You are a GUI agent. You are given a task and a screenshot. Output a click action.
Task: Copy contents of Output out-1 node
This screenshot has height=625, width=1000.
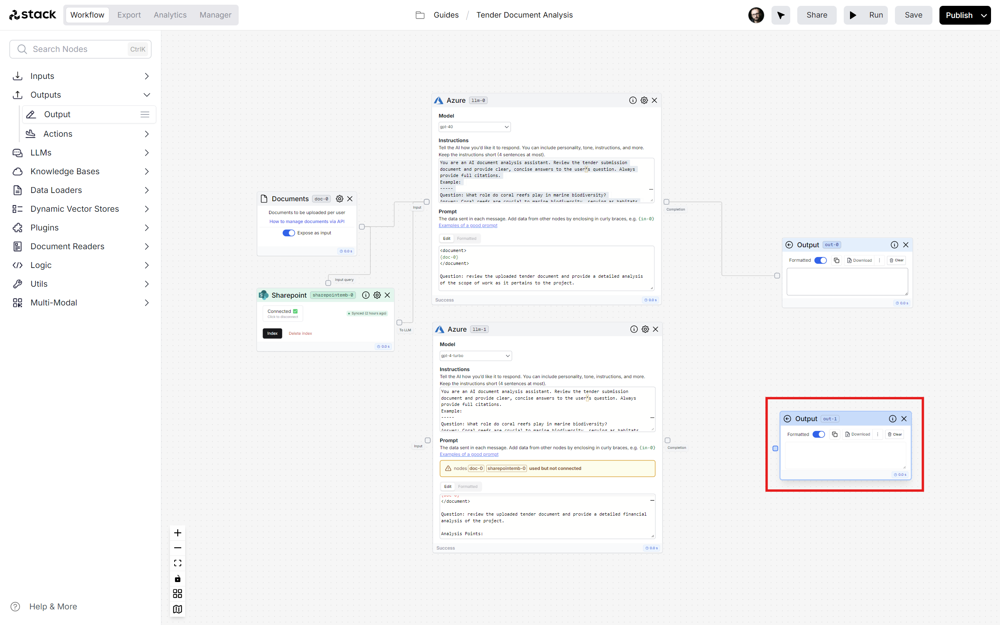coord(835,434)
